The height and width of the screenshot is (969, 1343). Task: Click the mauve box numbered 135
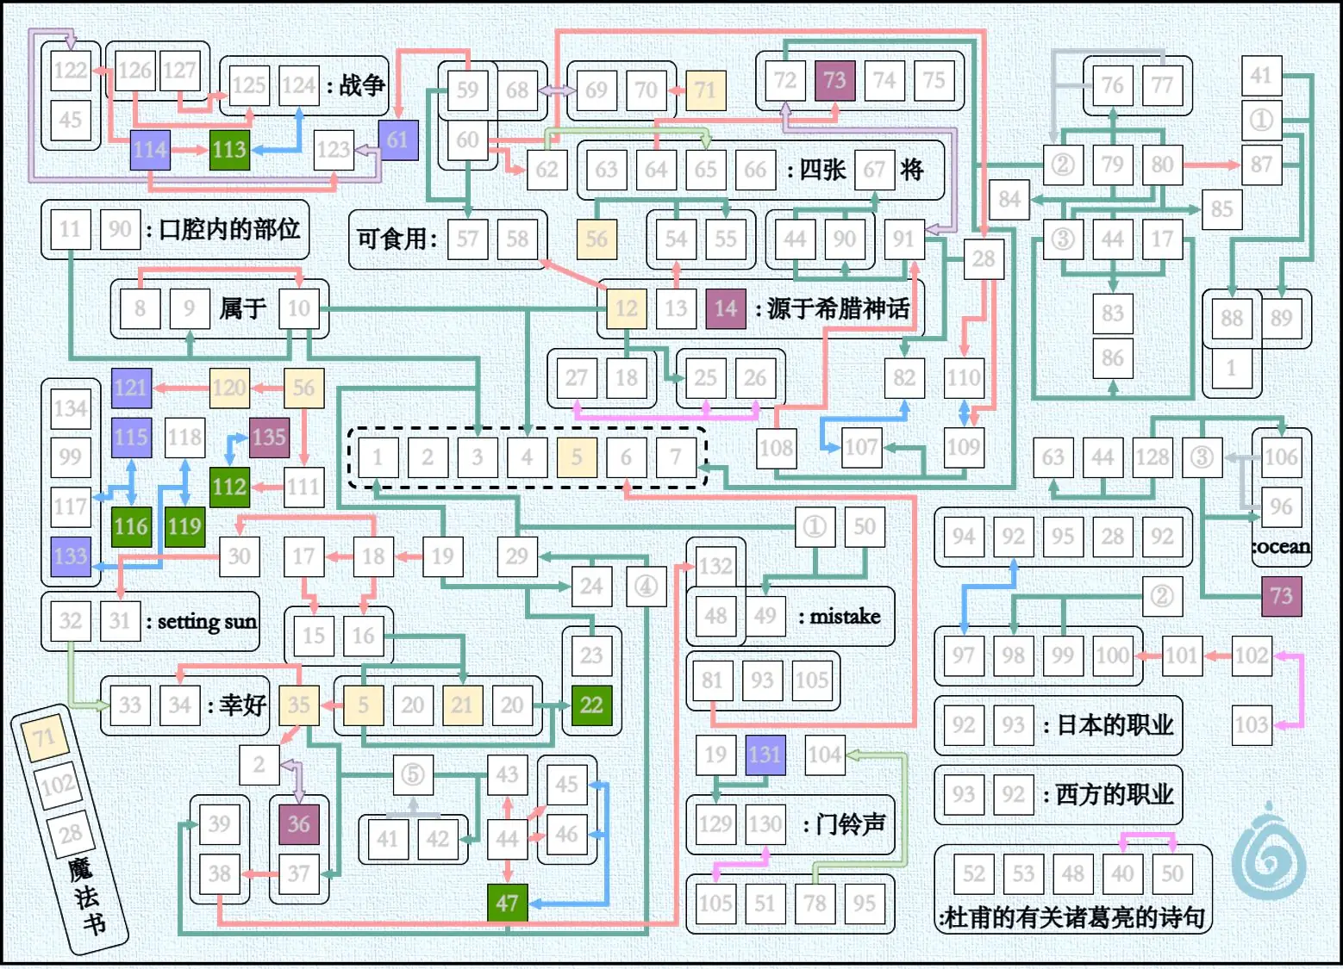268,438
